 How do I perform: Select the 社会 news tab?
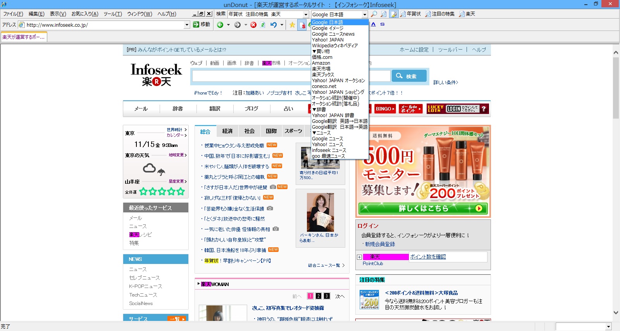pos(250,131)
